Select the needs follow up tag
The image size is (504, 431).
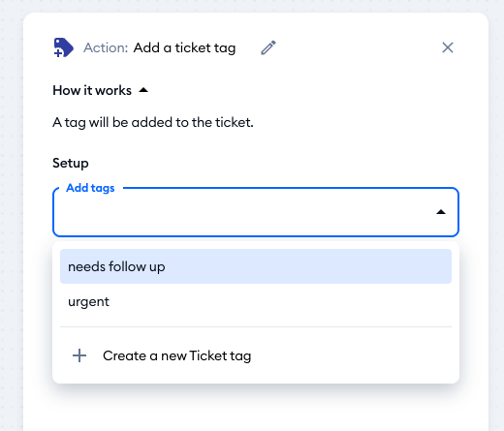pos(256,266)
